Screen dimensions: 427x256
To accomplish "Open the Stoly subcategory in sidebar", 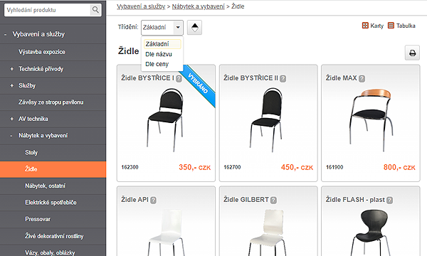I will [31, 153].
